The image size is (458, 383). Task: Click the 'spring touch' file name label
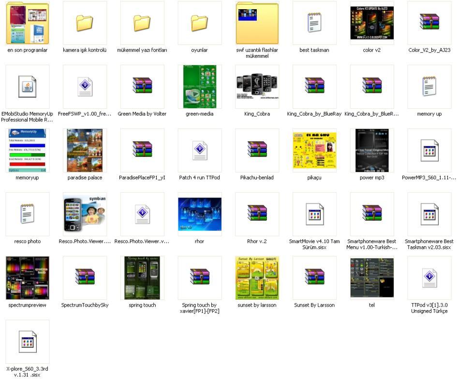pyautogui.click(x=142, y=305)
